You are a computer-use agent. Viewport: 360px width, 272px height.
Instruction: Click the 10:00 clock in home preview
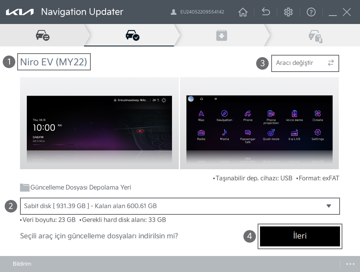coord(44,128)
